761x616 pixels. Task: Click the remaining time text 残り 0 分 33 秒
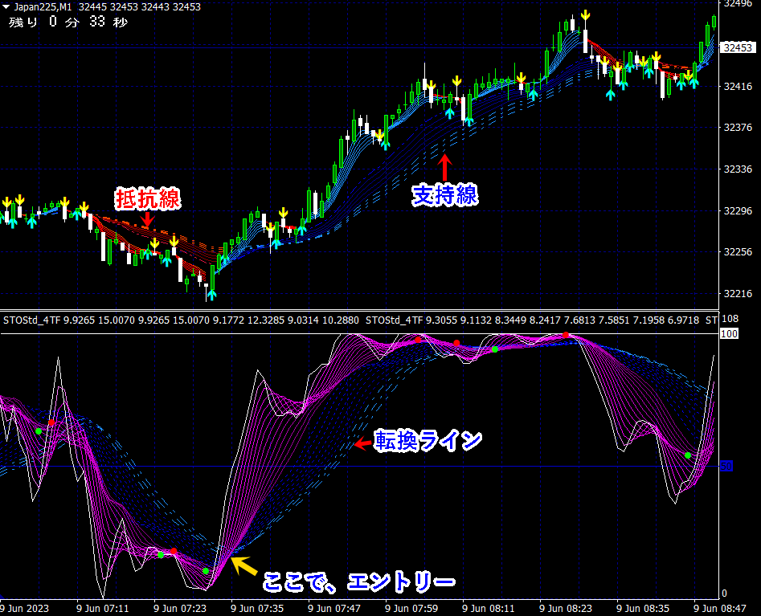tap(68, 22)
